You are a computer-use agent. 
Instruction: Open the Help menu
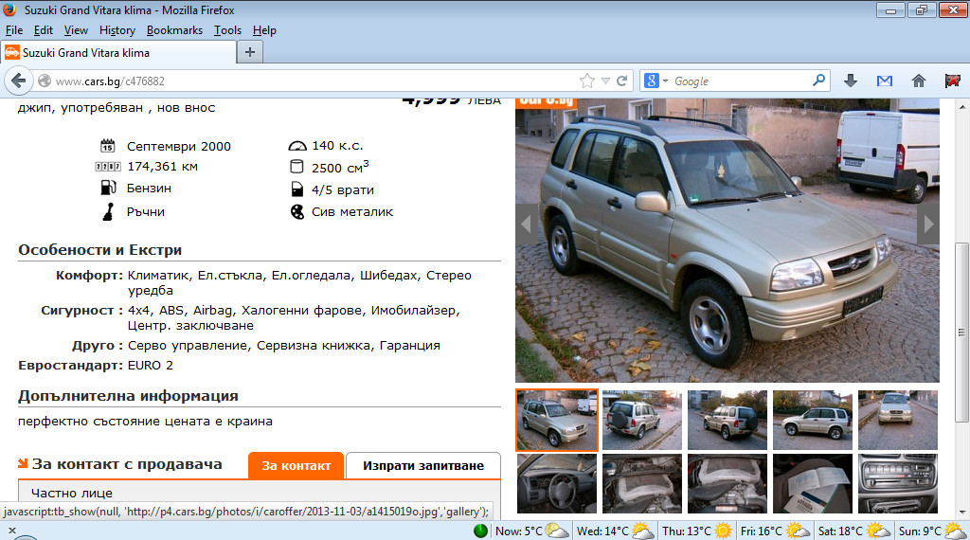[264, 30]
